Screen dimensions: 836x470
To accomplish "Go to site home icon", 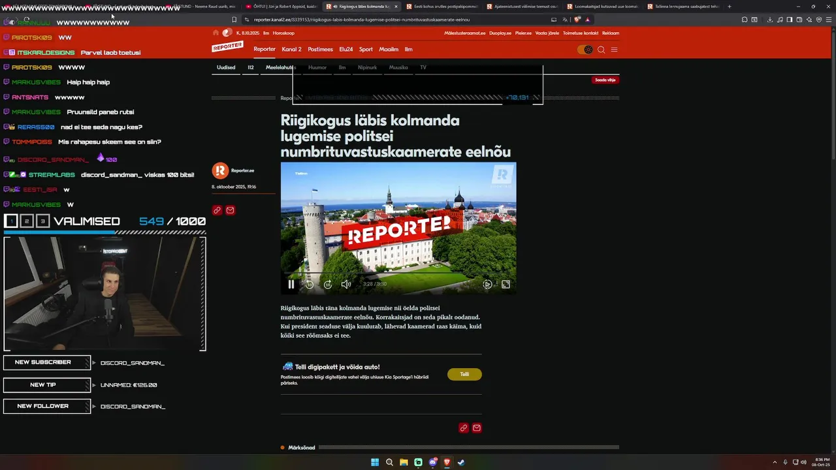I will (x=216, y=33).
